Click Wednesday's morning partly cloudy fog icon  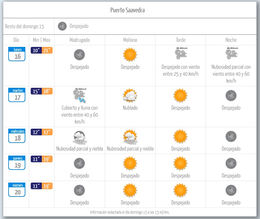coord(130,137)
